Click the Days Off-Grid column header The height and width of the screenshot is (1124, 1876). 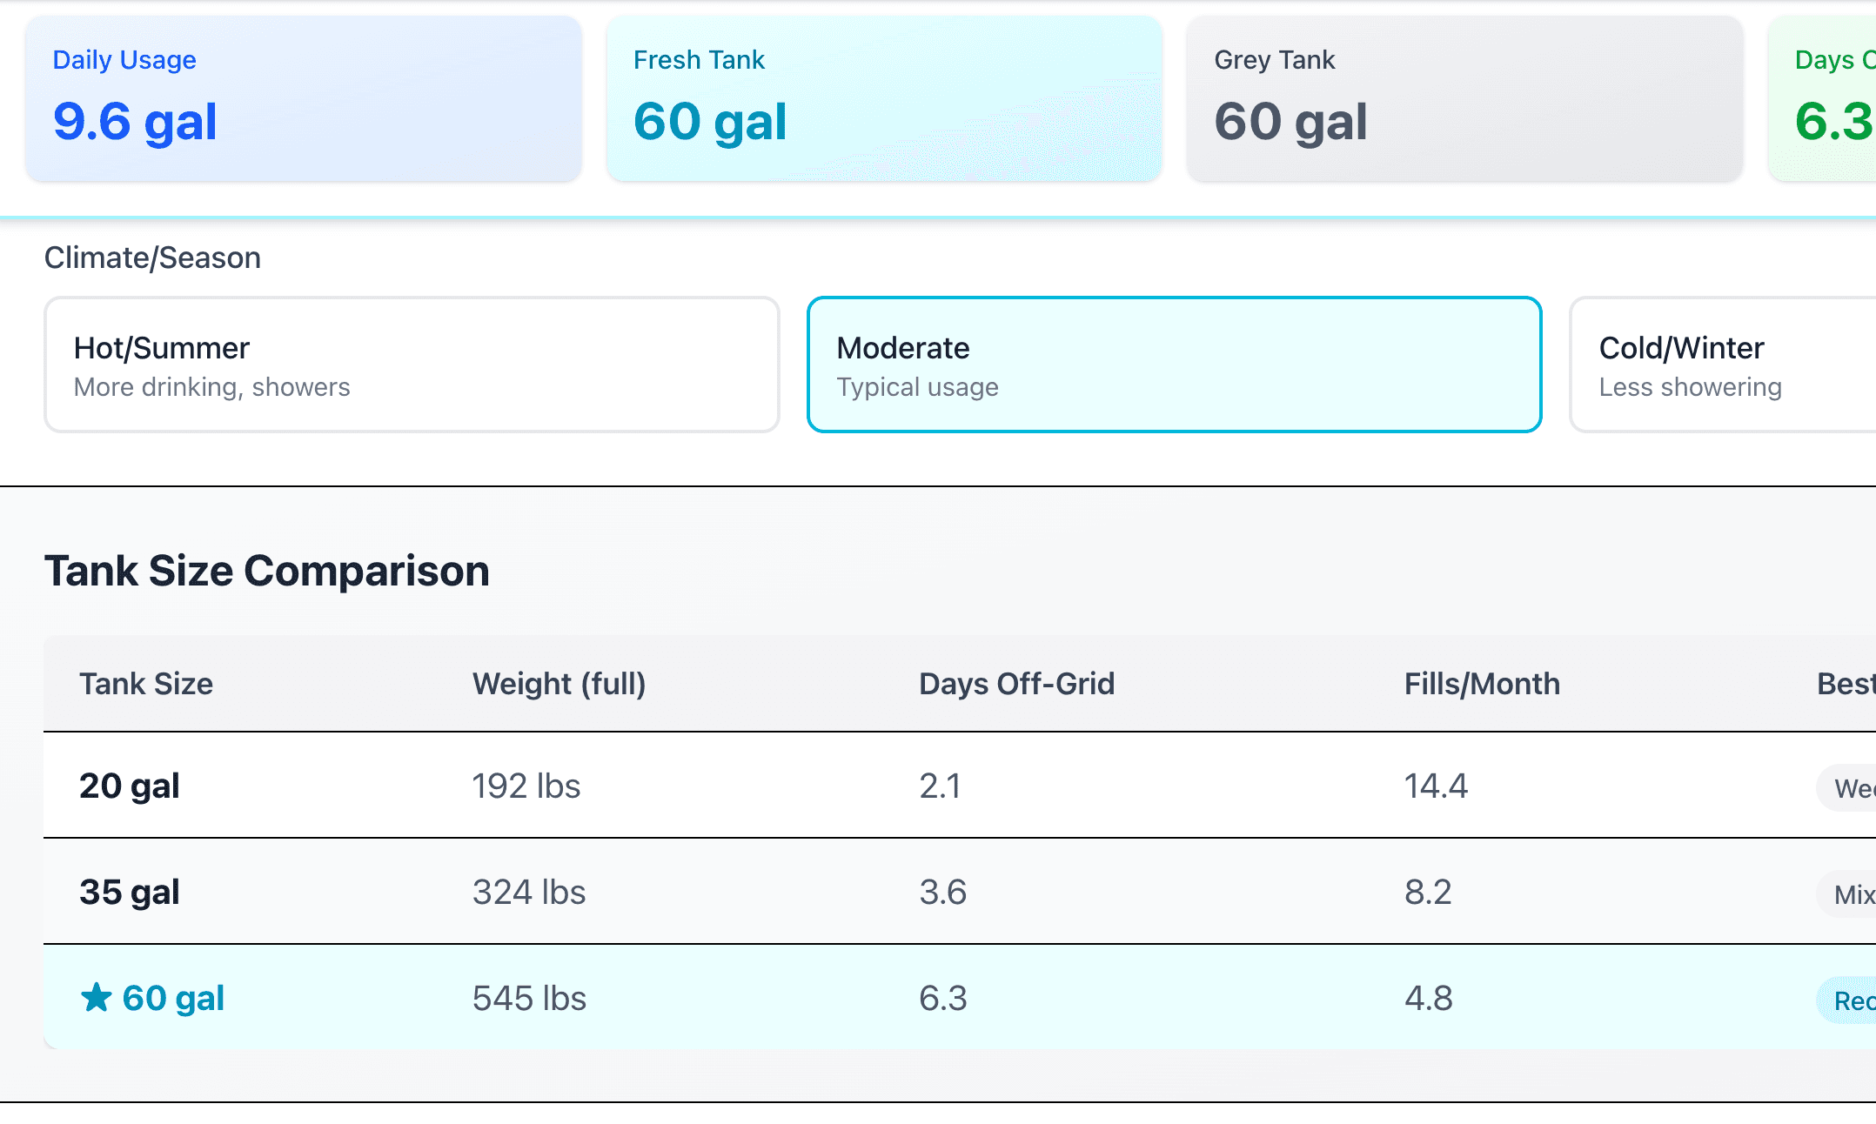point(1017,684)
